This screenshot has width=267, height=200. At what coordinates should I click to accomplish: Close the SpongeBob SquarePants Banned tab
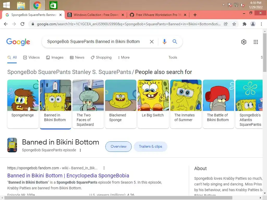pos(60,15)
